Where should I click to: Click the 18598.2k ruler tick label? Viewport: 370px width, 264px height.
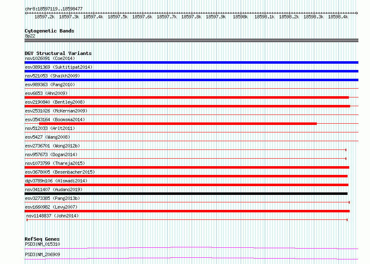[289, 17]
